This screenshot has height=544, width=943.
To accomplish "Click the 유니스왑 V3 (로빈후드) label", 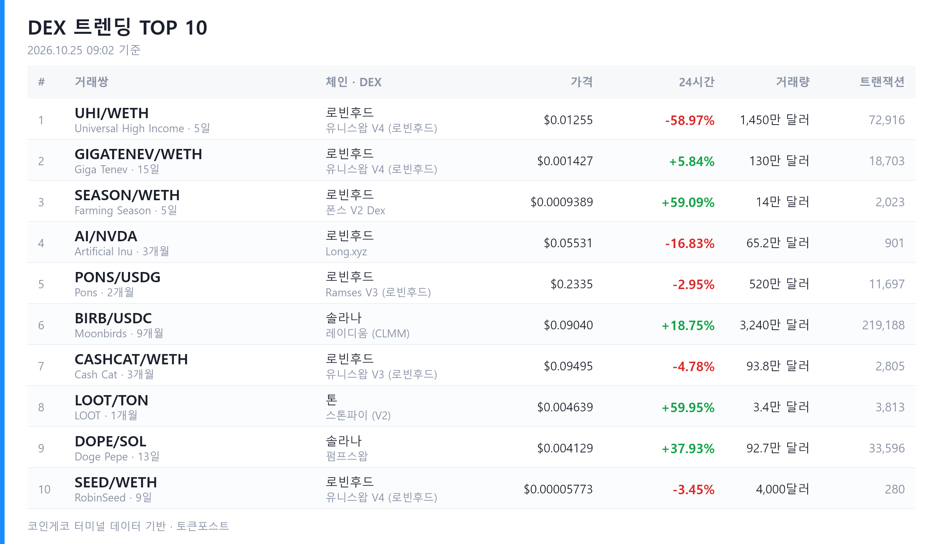I will (381, 375).
